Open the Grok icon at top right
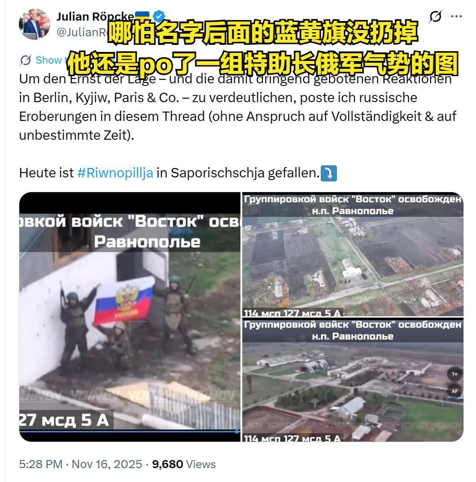Image resolution: width=476 pixels, height=482 pixels. 435,16
